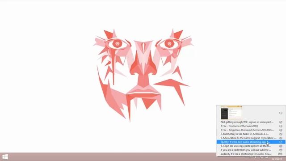286x161 pixels.
Task: Click highlighted 'Spotify: it's the best audio streaming' entry
Action: (251, 142)
